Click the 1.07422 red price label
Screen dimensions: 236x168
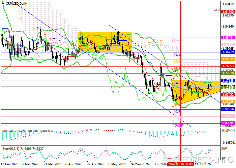pos(228,95)
